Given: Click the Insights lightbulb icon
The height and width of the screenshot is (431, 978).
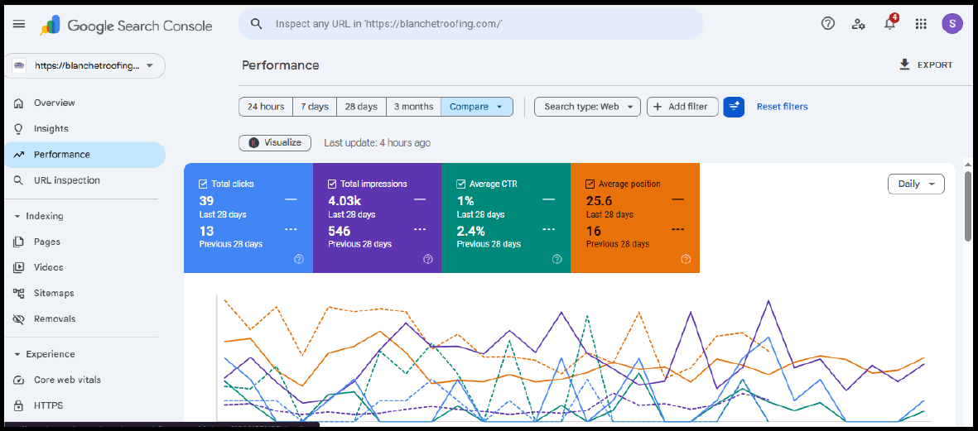Looking at the screenshot, I should pyautogui.click(x=19, y=129).
